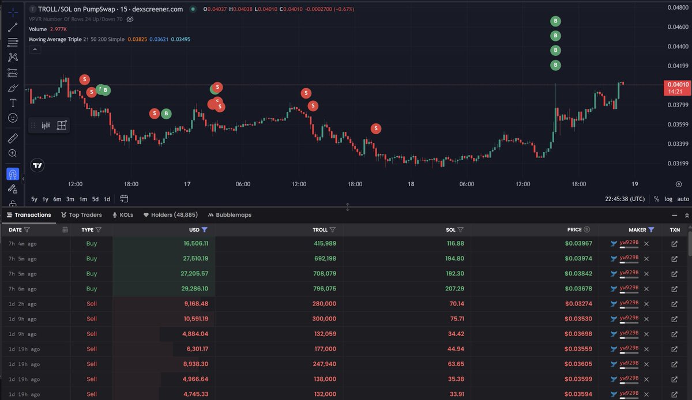Viewport: 692px width, 400px height.
Task: Open the MAKER column filter
Action: [x=651, y=229]
